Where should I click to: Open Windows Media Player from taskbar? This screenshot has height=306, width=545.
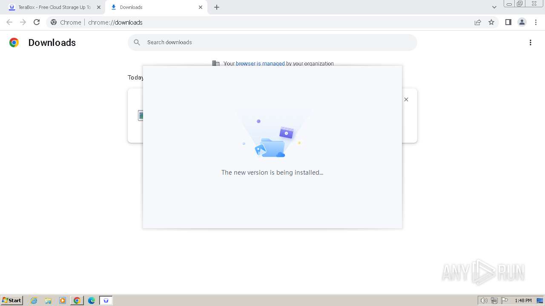[63, 300]
